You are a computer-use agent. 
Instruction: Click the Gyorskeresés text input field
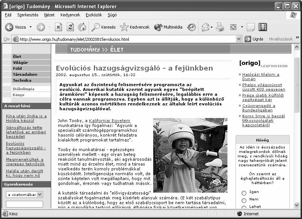pyautogui.click(x=24, y=204)
